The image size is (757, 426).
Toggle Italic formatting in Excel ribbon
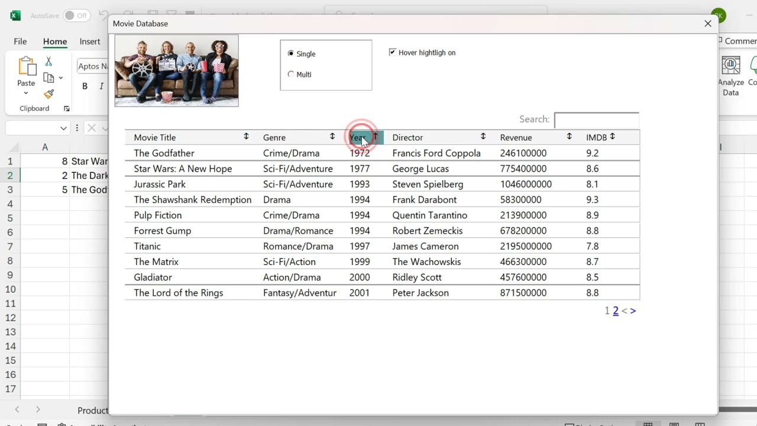point(101,86)
